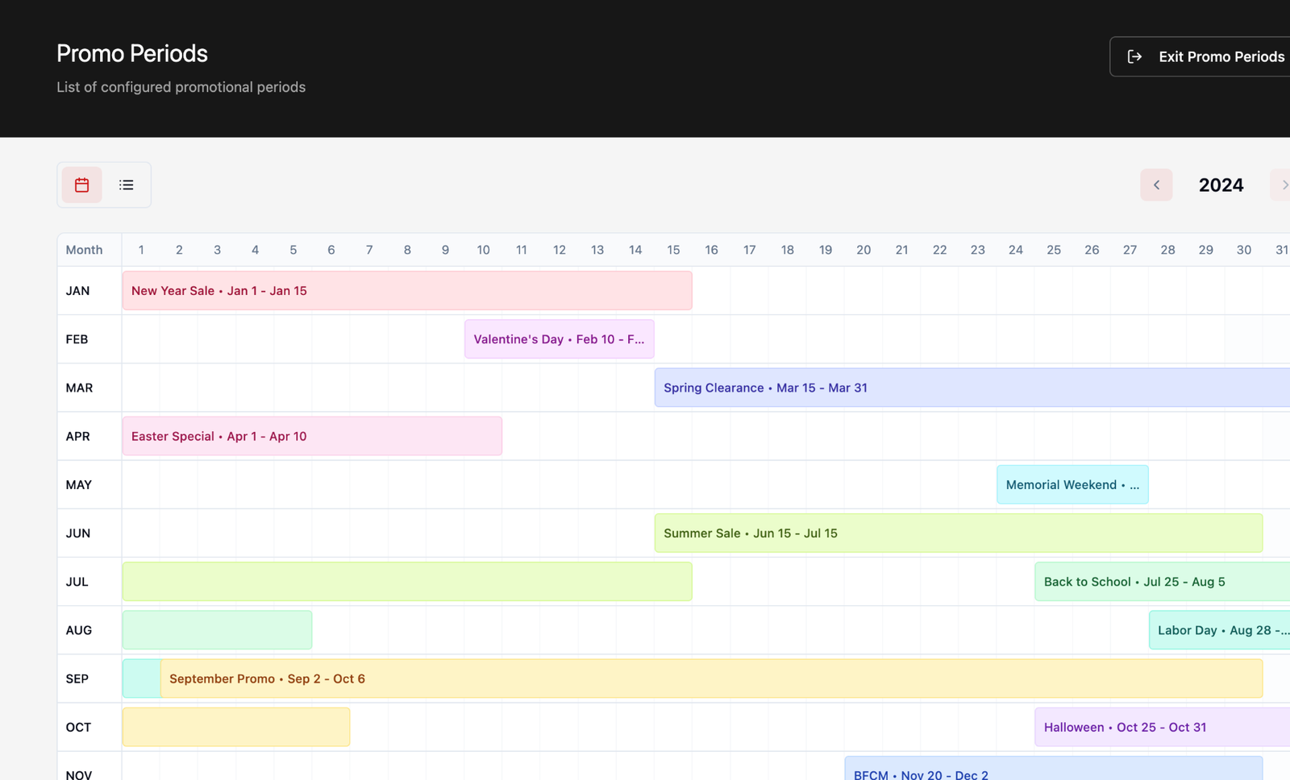Click the Month column header

84,250
